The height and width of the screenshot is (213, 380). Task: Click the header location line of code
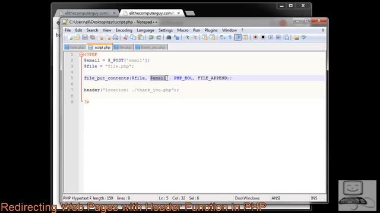(131, 90)
